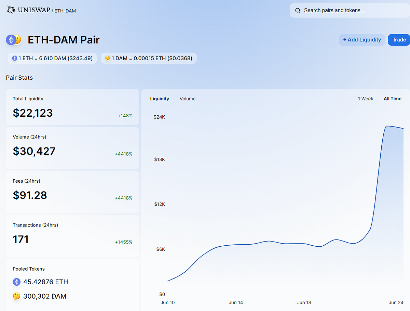
Task: Focus the Search pairs and tokens field
Action: [x=350, y=11]
